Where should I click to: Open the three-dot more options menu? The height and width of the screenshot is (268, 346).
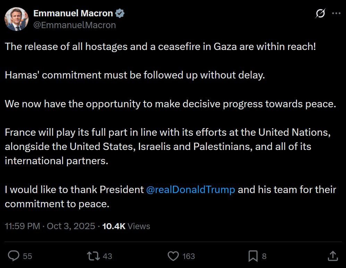[x=336, y=14]
